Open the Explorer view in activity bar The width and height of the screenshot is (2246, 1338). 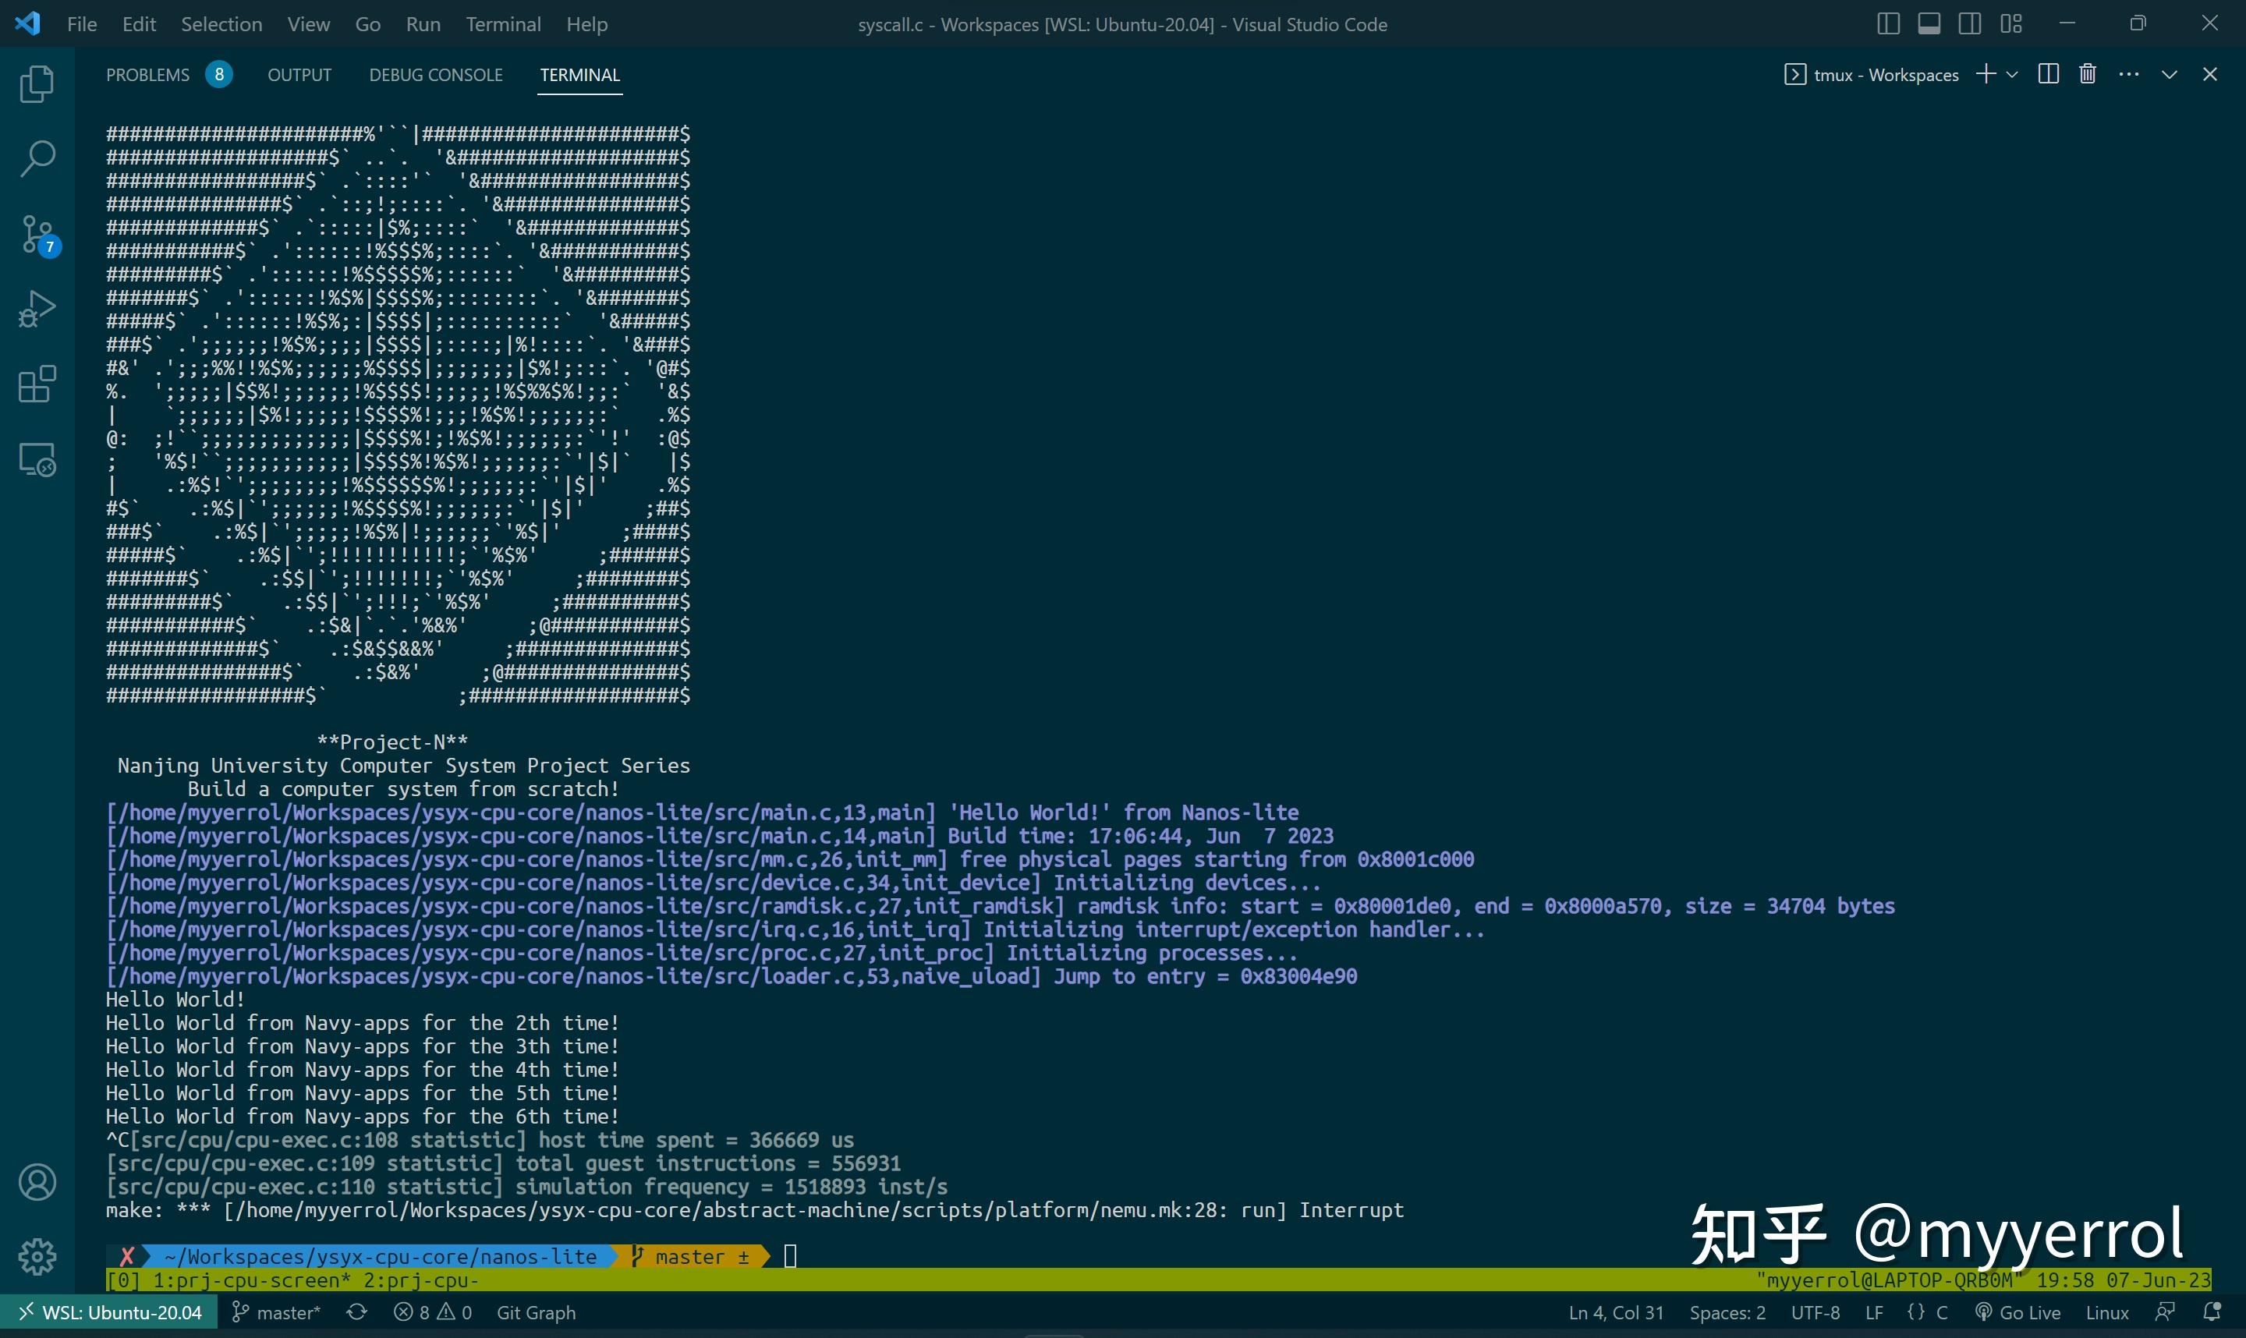[37, 84]
